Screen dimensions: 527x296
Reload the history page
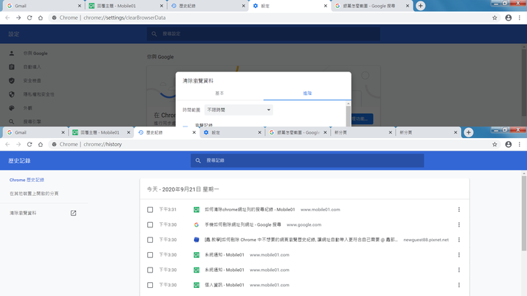click(x=29, y=144)
